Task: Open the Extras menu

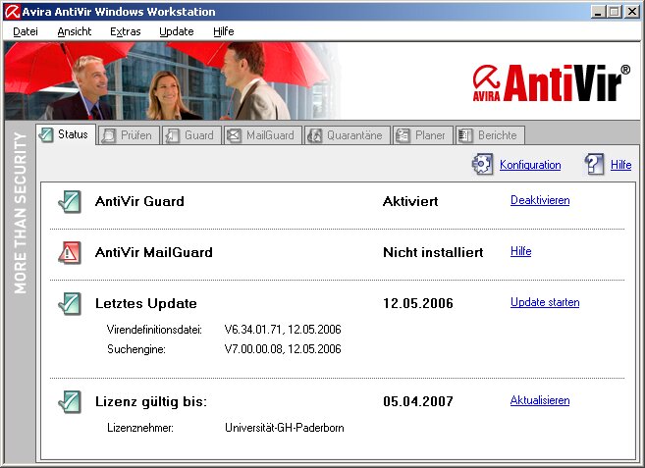Action: coord(126,31)
